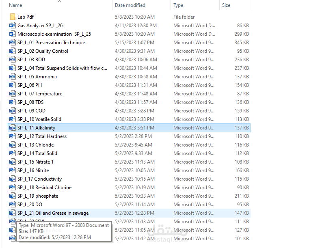Sort files by the Type column header
The image size is (335, 248).
pyautogui.click(x=178, y=5)
